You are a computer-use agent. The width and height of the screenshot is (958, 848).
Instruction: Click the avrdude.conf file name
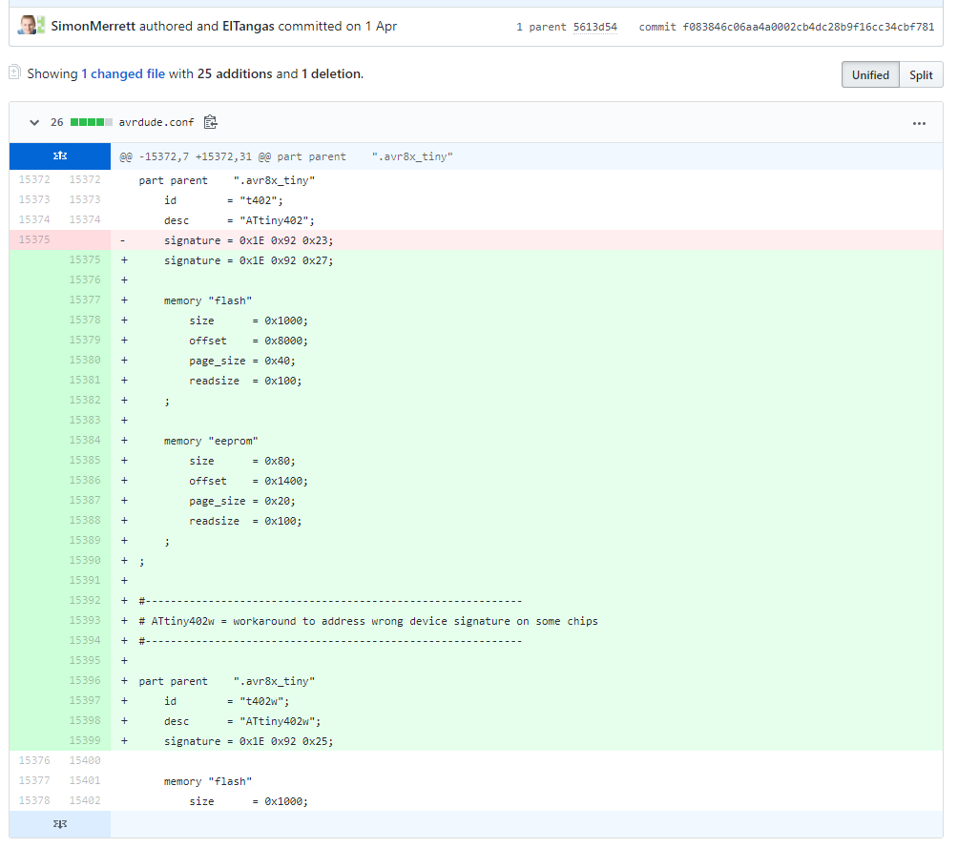(x=156, y=122)
